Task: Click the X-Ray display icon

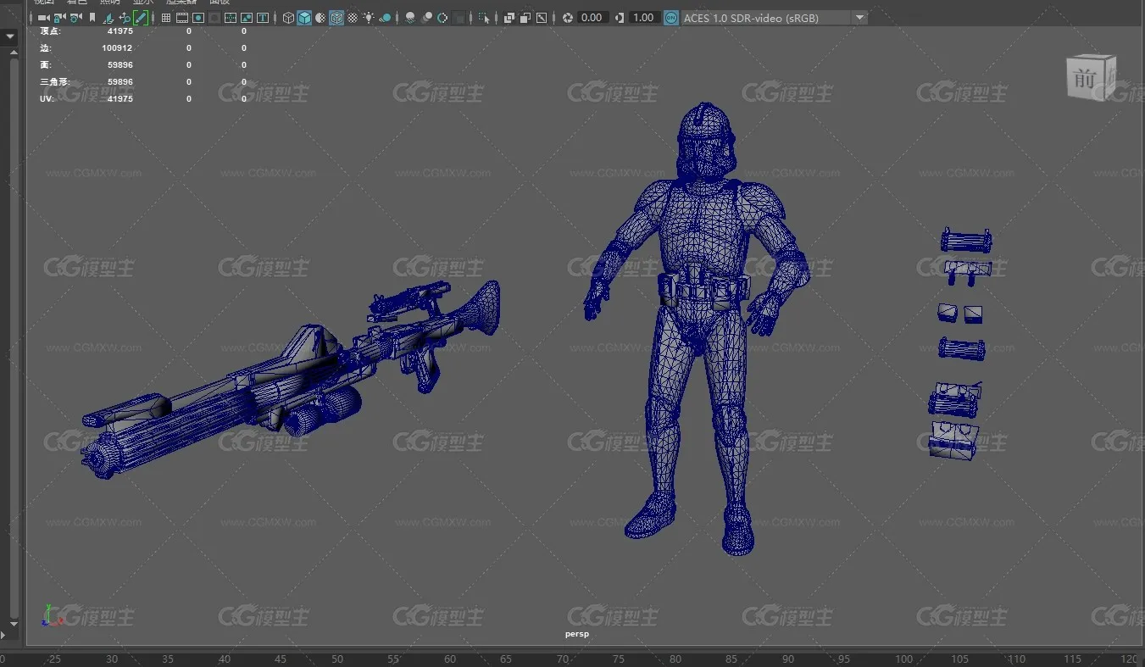Action: [x=509, y=17]
